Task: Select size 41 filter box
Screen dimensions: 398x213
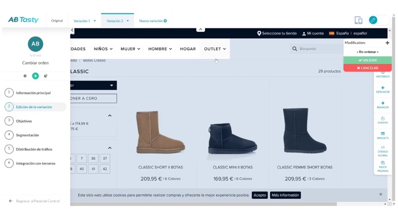Action: (x=93, y=169)
